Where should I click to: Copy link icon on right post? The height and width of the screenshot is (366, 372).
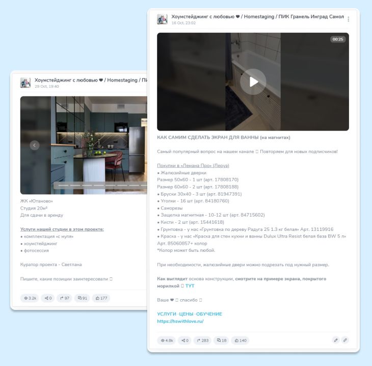345,340
